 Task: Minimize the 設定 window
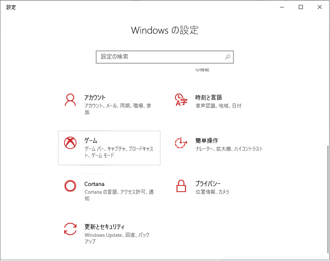(x=282, y=7)
